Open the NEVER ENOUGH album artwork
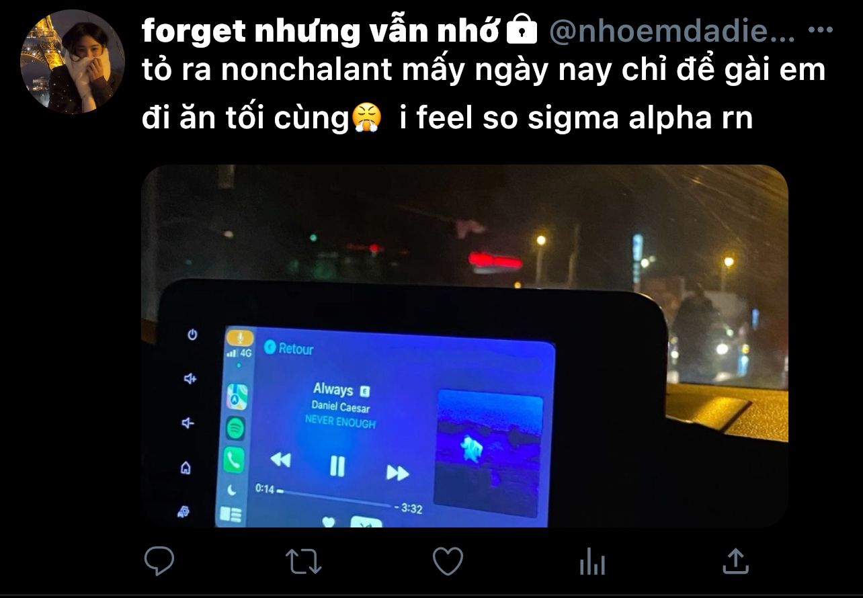This screenshot has width=863, height=598. pyautogui.click(x=489, y=453)
